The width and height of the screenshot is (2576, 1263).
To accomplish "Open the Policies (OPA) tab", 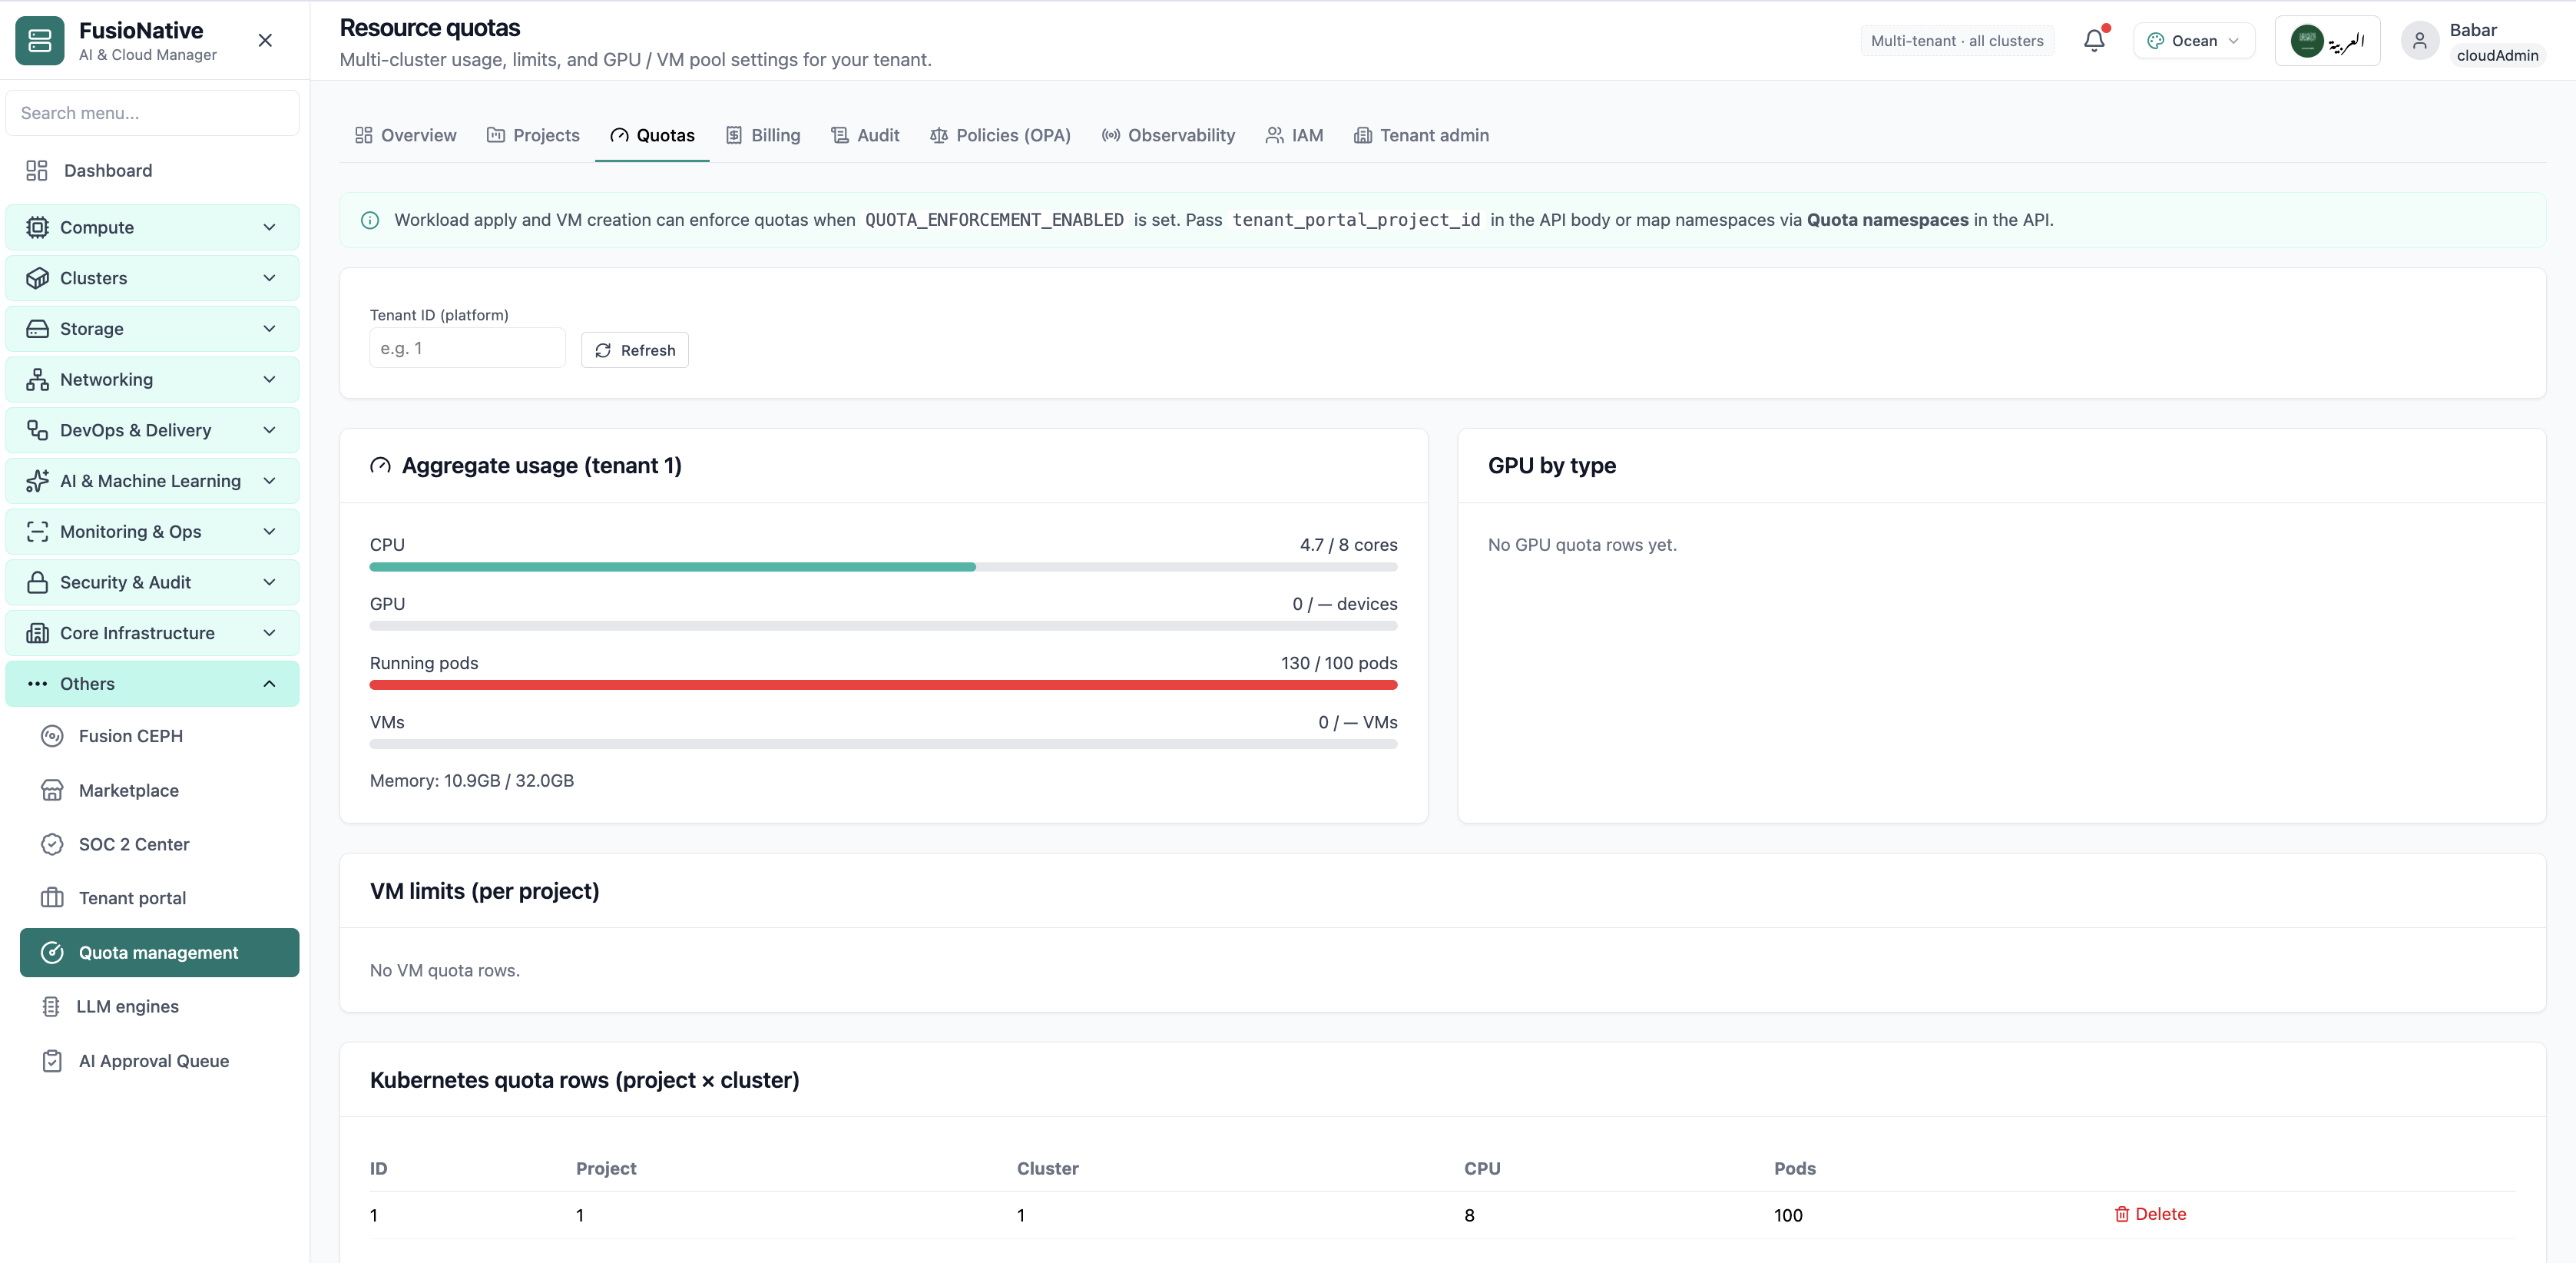I will (x=1000, y=136).
